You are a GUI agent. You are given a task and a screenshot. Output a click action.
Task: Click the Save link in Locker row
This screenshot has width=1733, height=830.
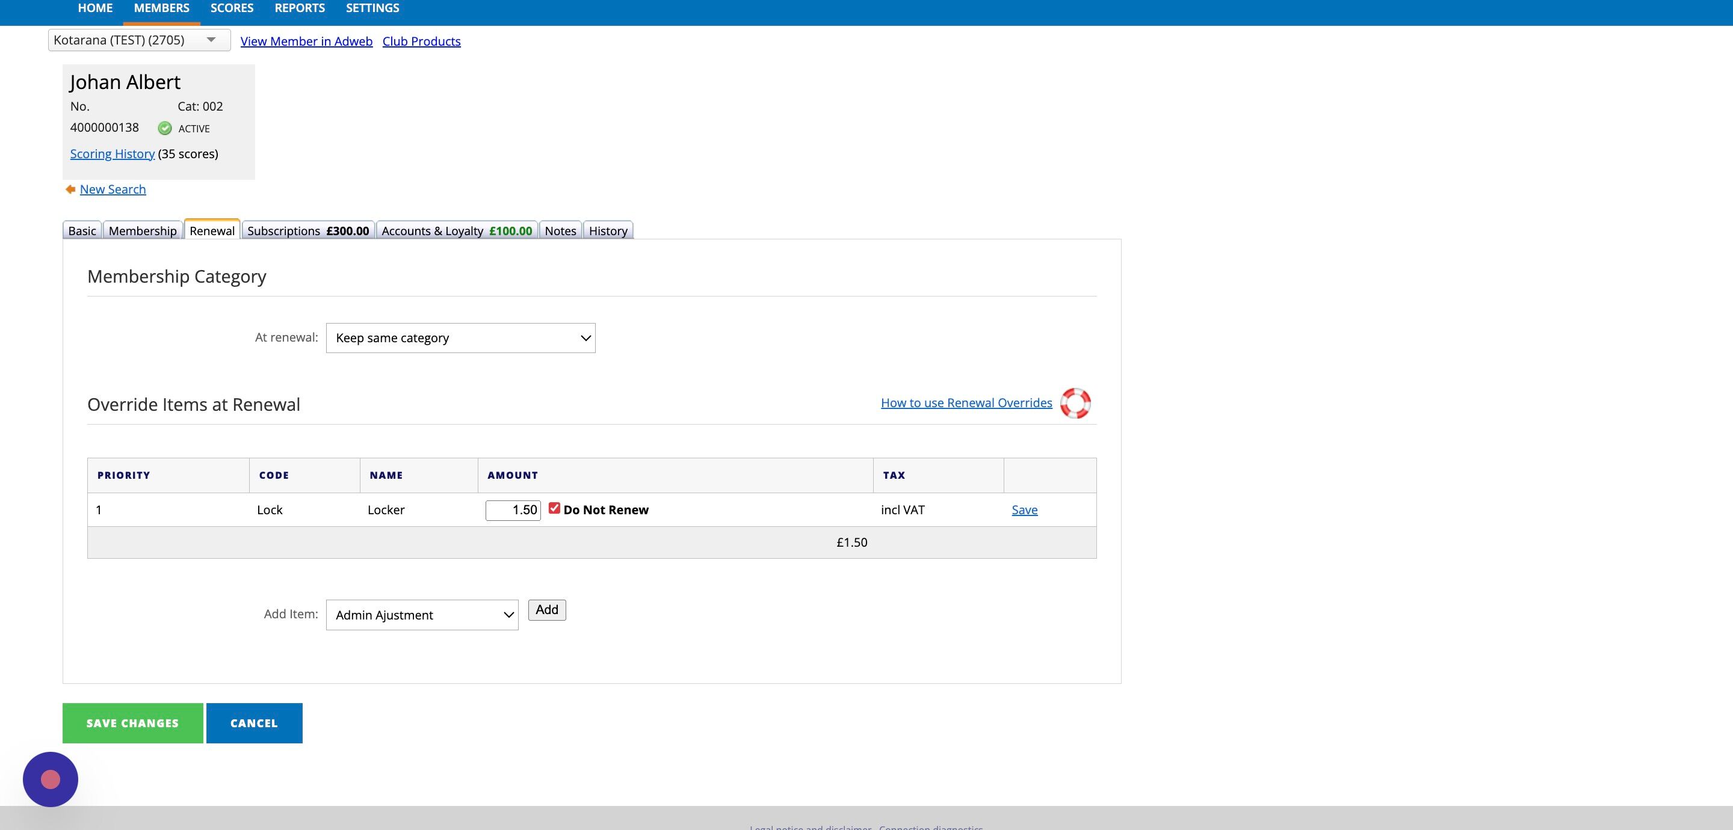(1025, 510)
